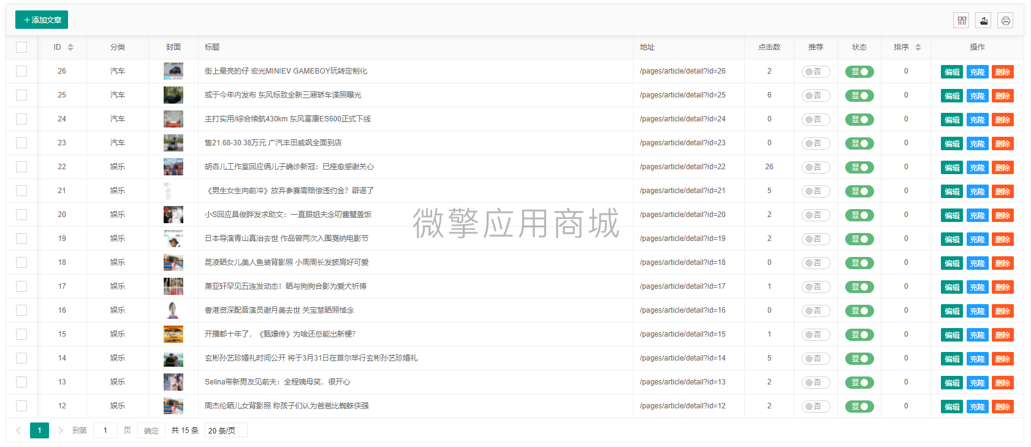
Task: Tick the select-all header checkbox
Action: click(x=21, y=47)
